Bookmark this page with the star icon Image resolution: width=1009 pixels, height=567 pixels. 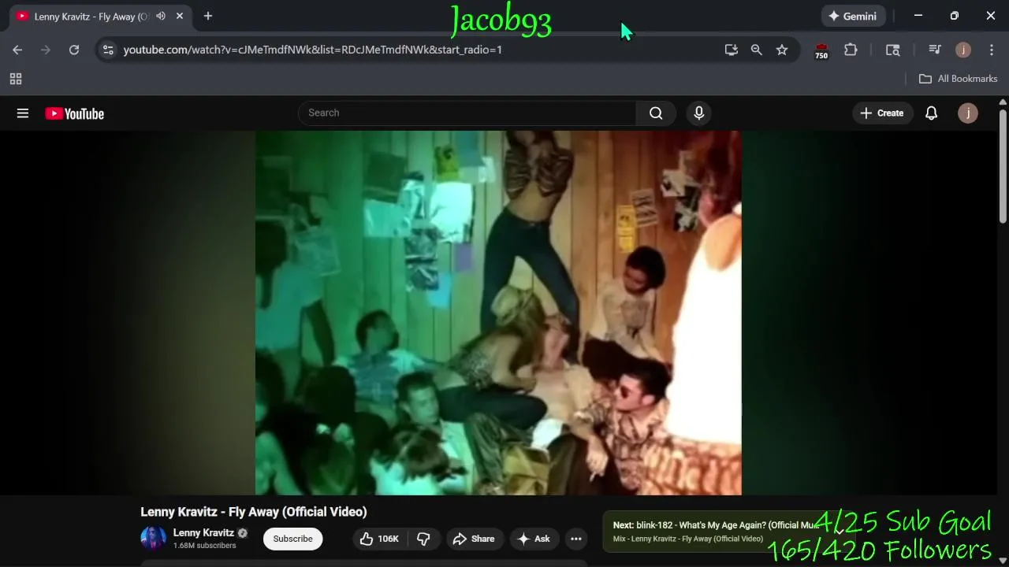coord(782,50)
